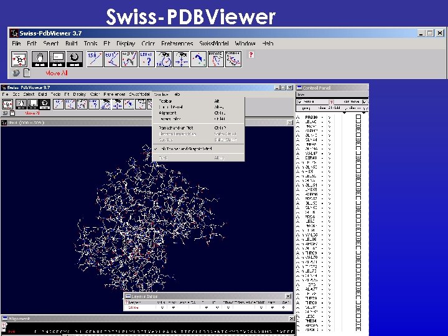
Task: Select residue SER48 in Control Panel list
Action: [311, 158]
